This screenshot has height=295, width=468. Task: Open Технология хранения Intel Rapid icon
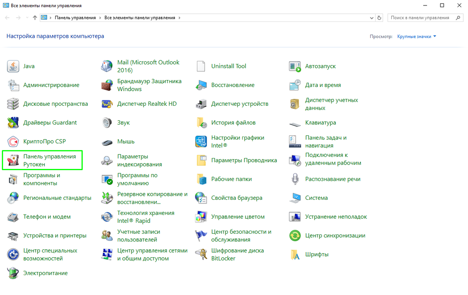pos(107,217)
